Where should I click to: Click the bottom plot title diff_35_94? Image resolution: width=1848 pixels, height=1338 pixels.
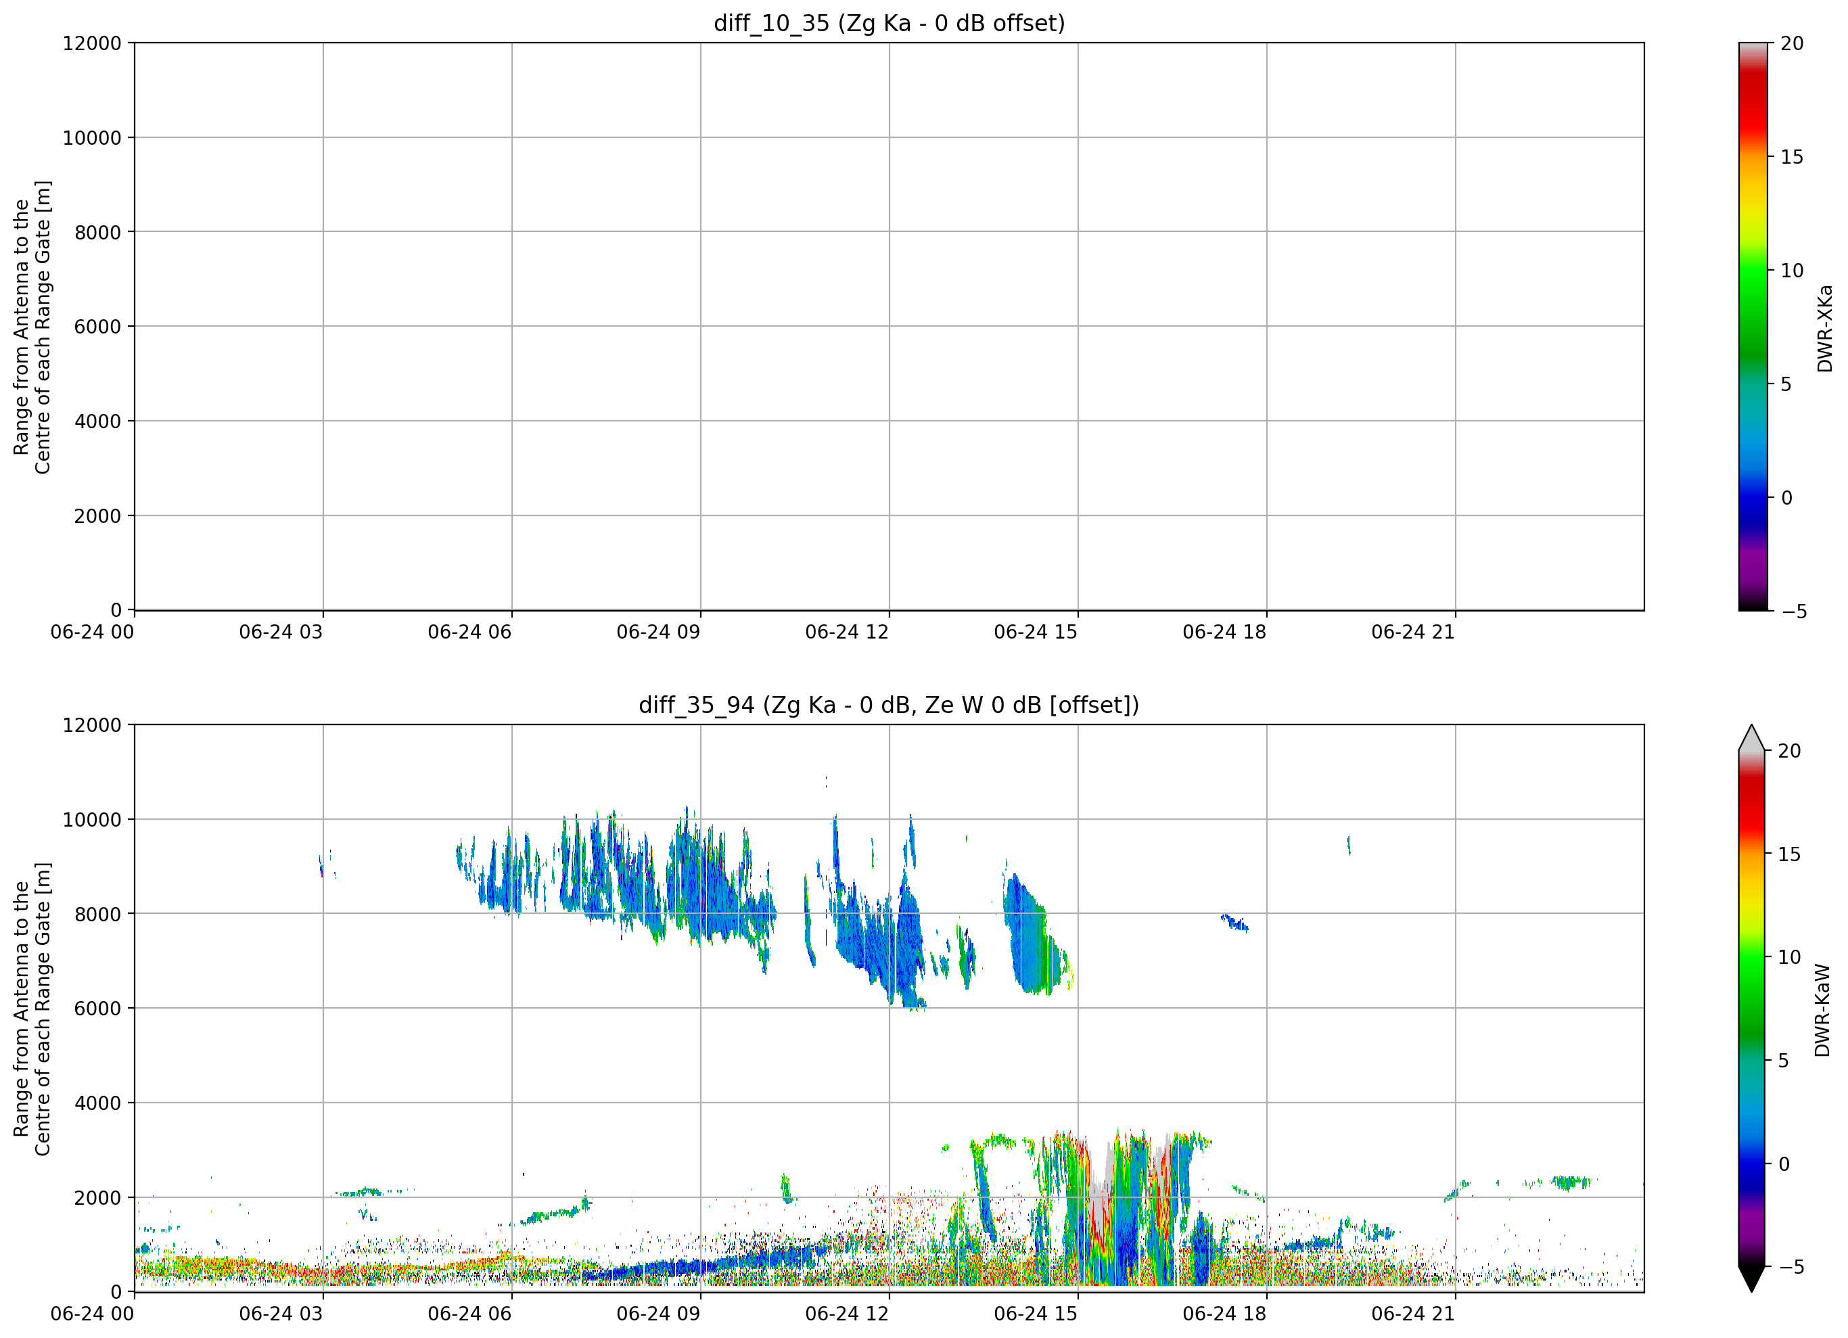point(888,705)
